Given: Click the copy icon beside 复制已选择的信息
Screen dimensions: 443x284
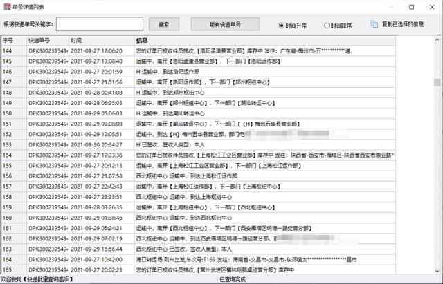Looking at the screenshot, I should pos(374,24).
